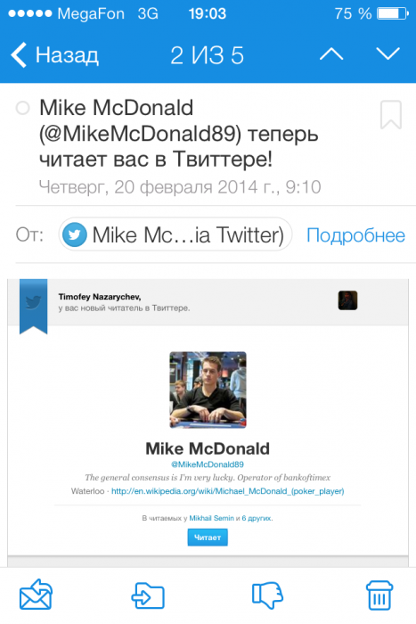Viewport: 416px width, 624px height.
Task: Go back with Назад button
Action: [x=54, y=54]
